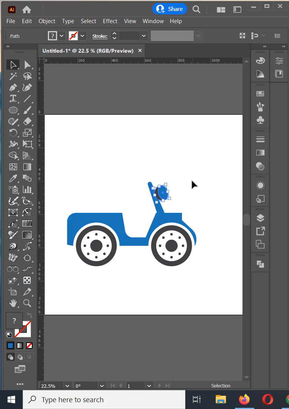Pick the Rotate tool

pyautogui.click(x=13, y=133)
